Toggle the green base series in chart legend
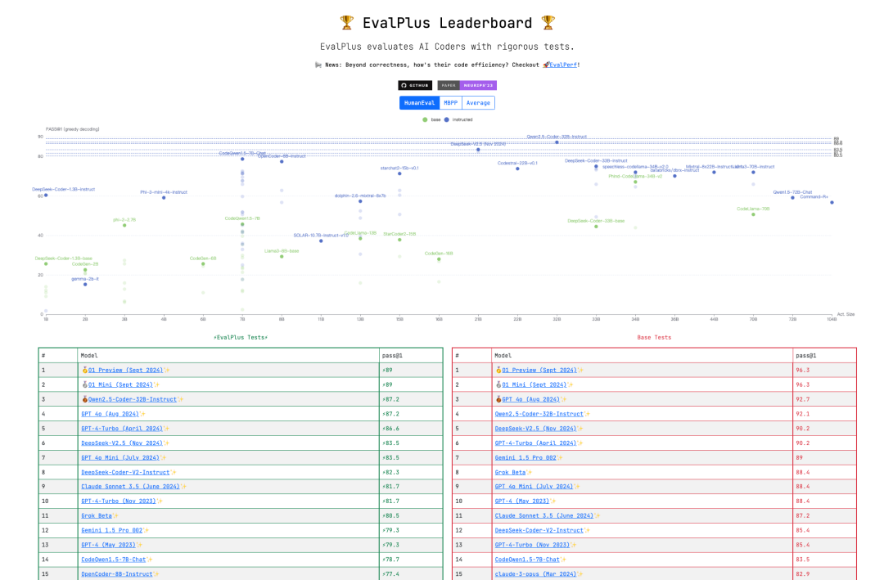 [x=432, y=119]
